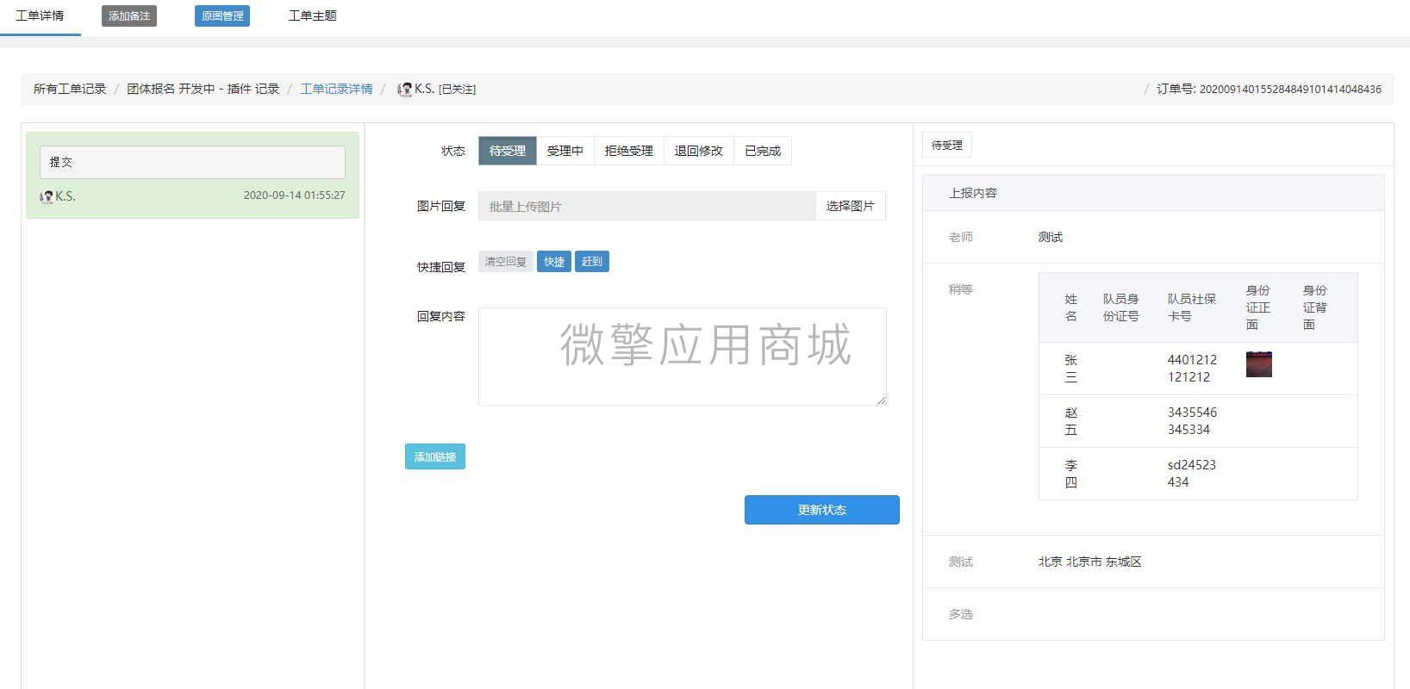
Task: Click the 选择图片 button
Action: (x=851, y=206)
